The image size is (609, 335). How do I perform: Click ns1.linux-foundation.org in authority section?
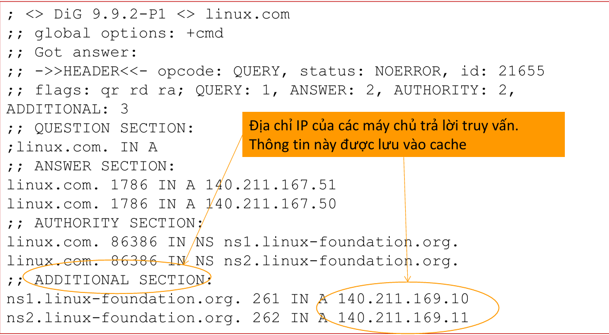click(341, 242)
